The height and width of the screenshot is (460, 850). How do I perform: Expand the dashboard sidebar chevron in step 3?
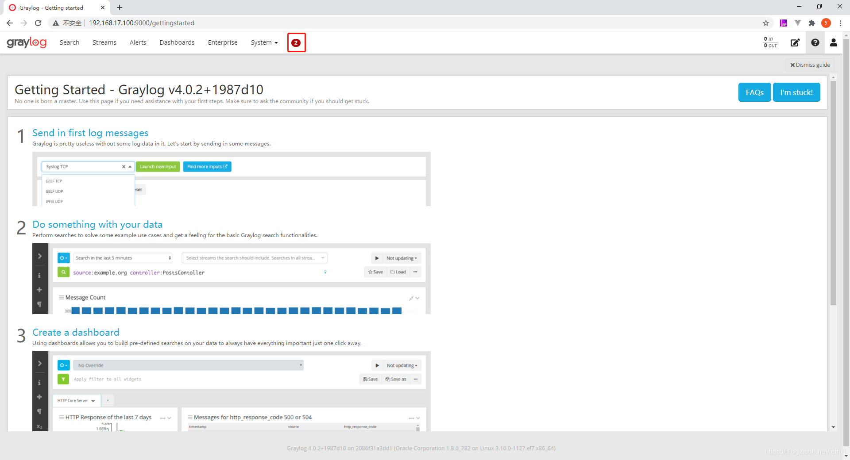[x=39, y=363]
